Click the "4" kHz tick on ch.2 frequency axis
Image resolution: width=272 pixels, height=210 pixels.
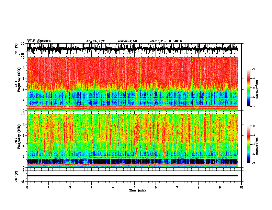[24, 146]
